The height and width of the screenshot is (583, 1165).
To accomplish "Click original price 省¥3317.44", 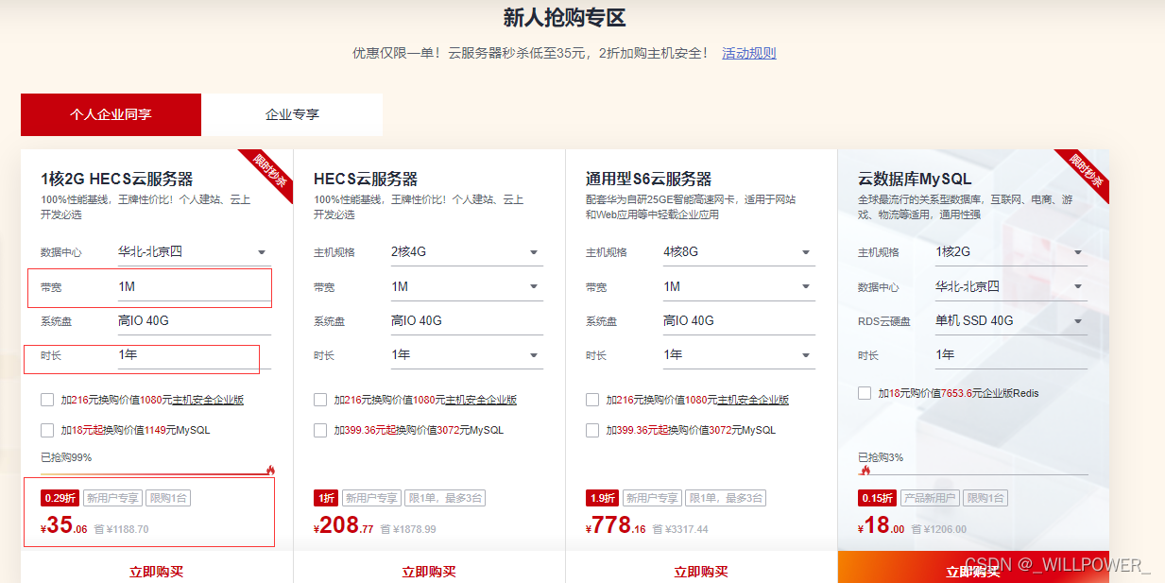I will [x=679, y=529].
